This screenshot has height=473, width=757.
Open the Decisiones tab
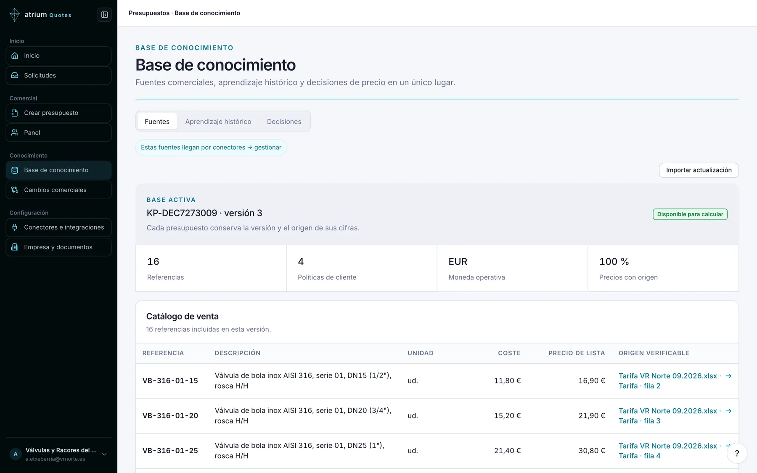[x=284, y=122]
